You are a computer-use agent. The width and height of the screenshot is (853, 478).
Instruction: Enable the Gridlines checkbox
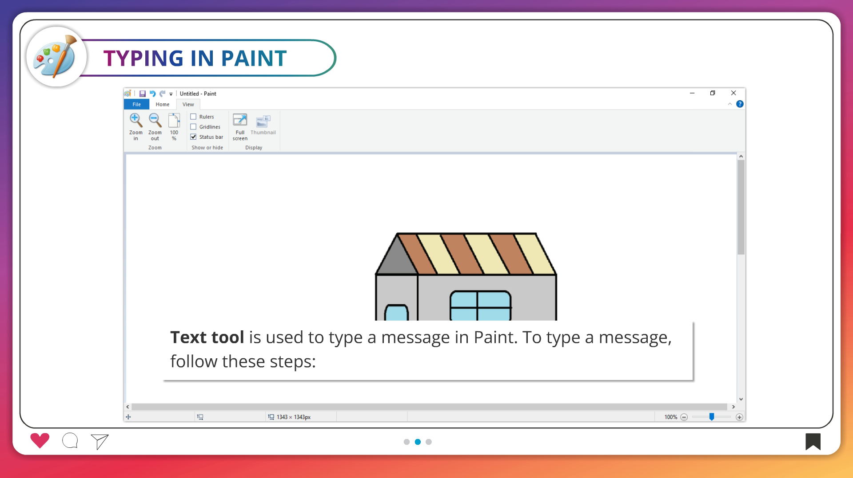[x=194, y=127]
